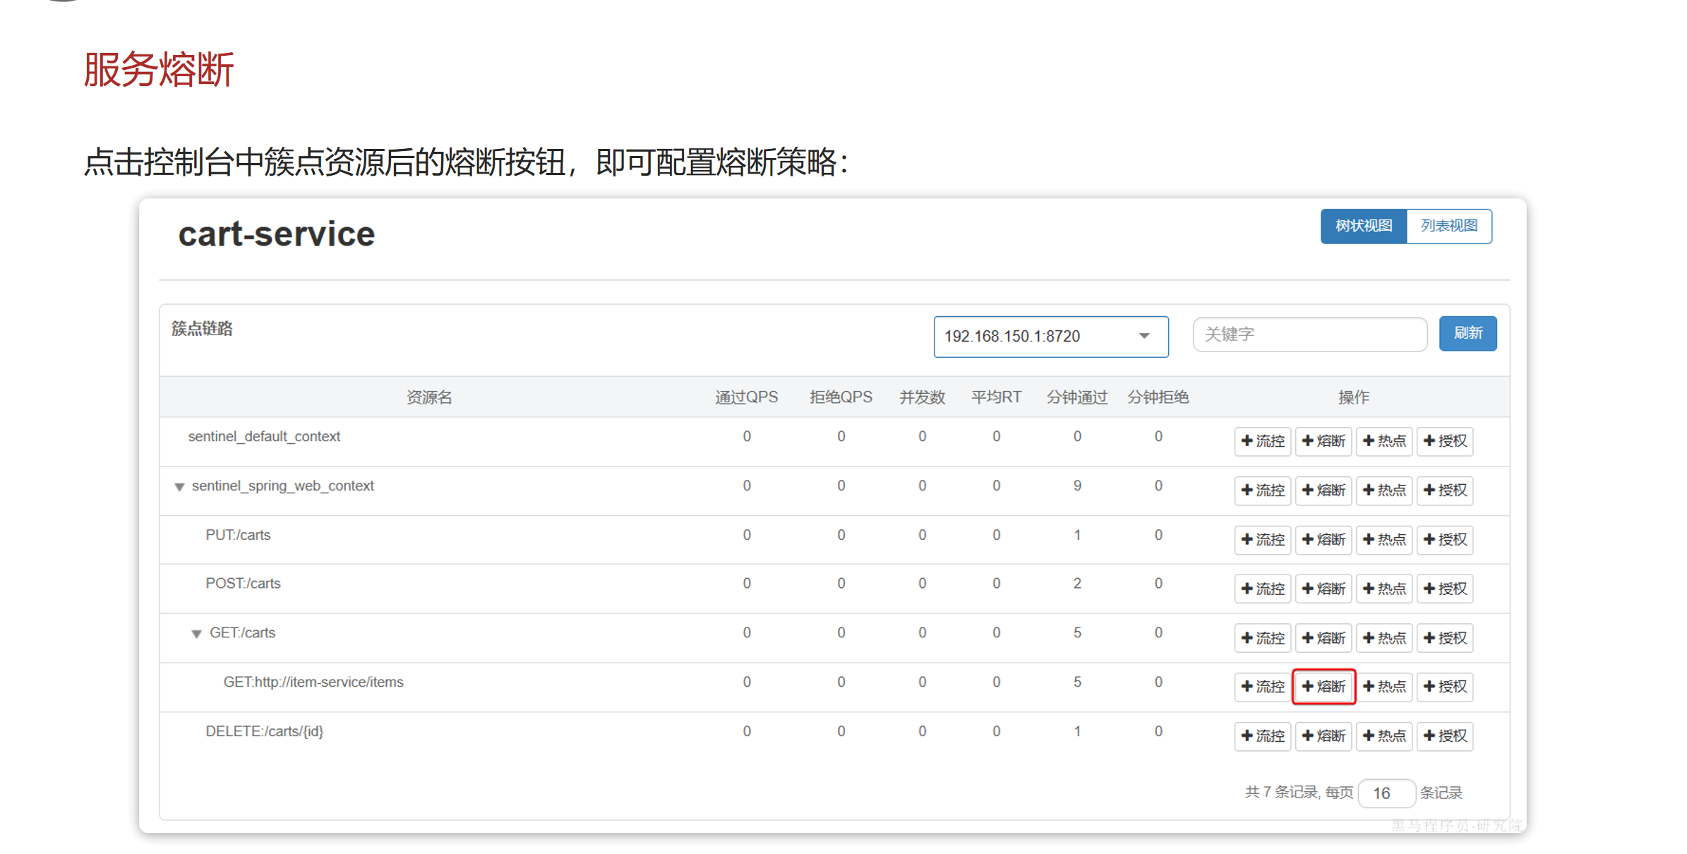Add 授权 rule for sentinel_spring_web_context
This screenshot has height=854, width=1687.
coord(1445,491)
